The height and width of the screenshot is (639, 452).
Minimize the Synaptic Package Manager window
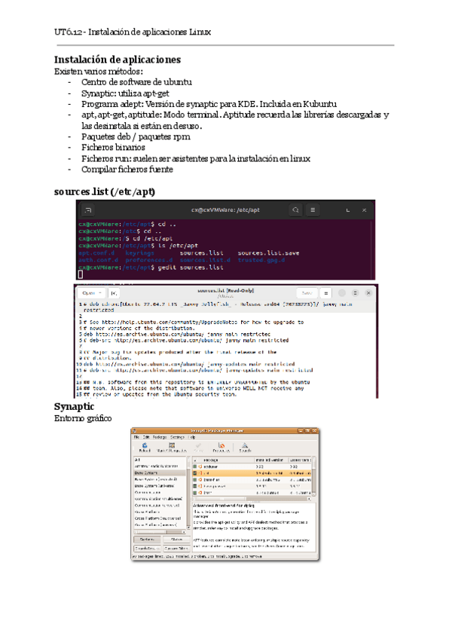point(301,430)
